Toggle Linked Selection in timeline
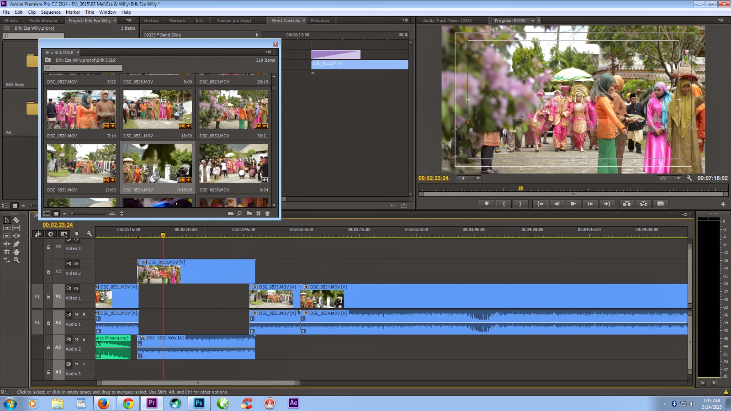731x411 pixels. tap(64, 234)
